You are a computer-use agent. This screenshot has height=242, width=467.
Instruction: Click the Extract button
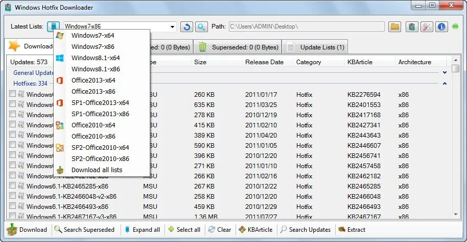[x=352, y=230]
